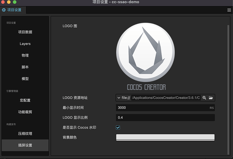
Task: Open the 脚本 settings
Action: pyautogui.click(x=25, y=67)
